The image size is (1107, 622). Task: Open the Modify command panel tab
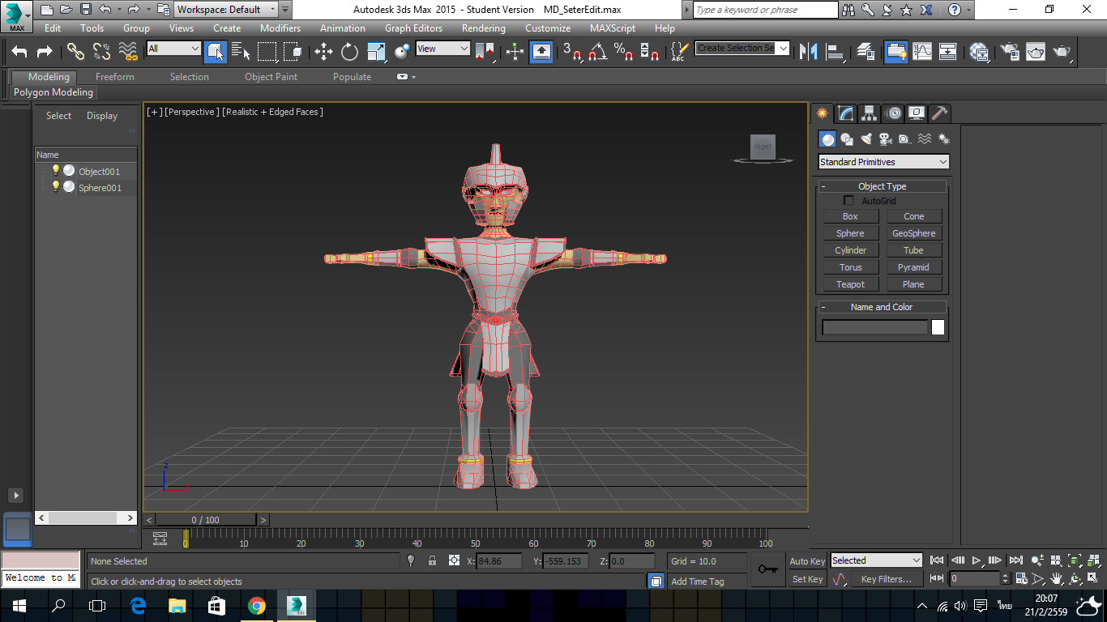coord(845,113)
